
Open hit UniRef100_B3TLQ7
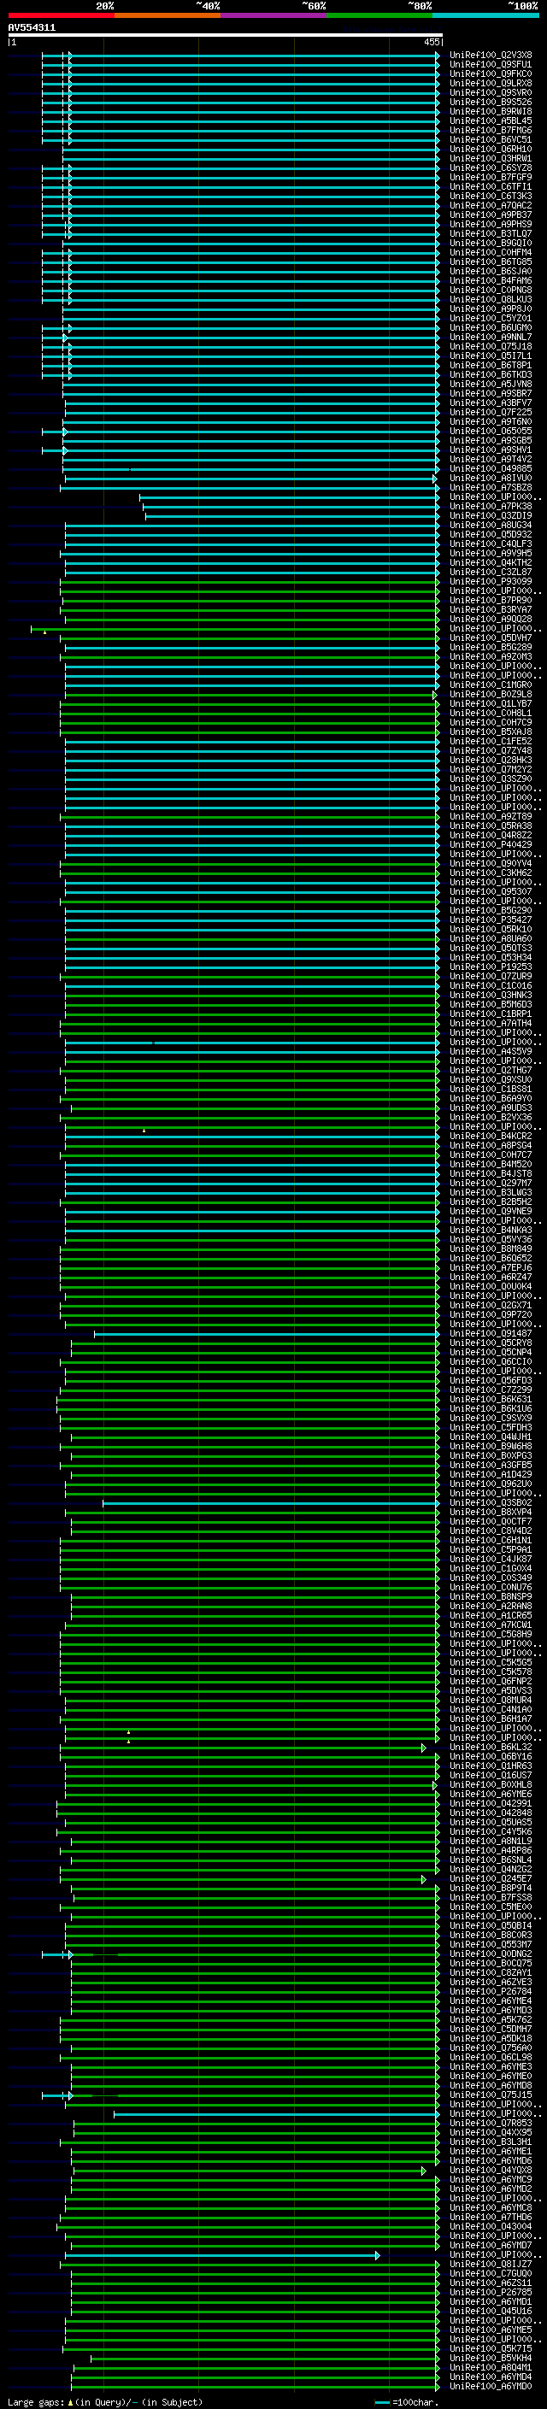click(x=491, y=234)
